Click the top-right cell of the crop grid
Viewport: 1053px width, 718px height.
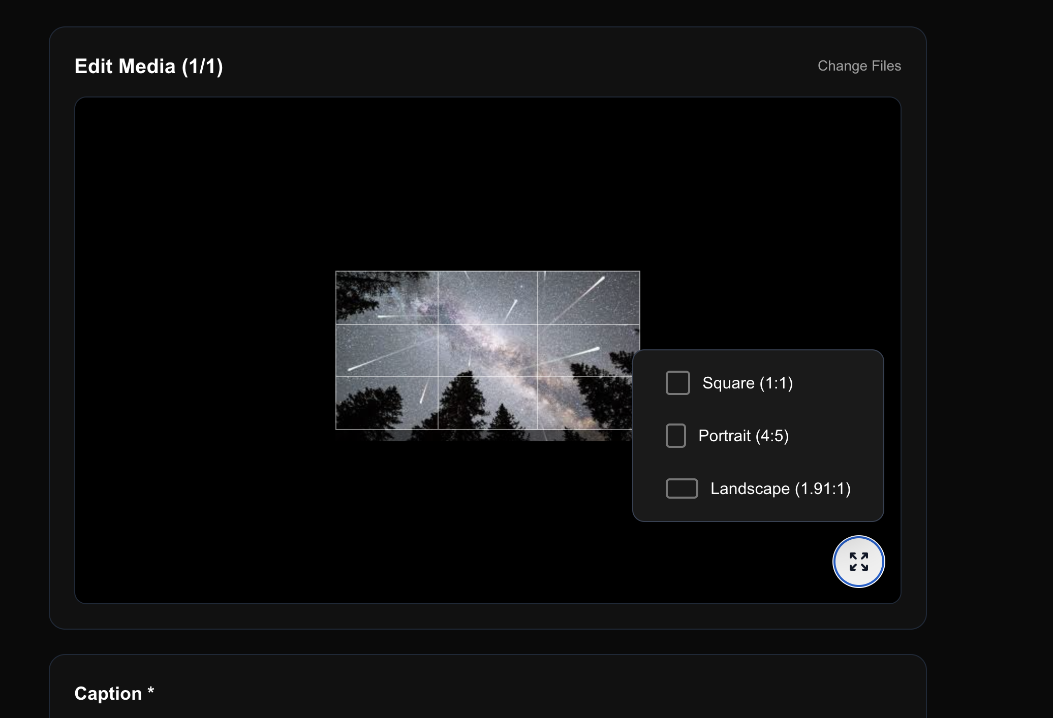click(x=589, y=298)
